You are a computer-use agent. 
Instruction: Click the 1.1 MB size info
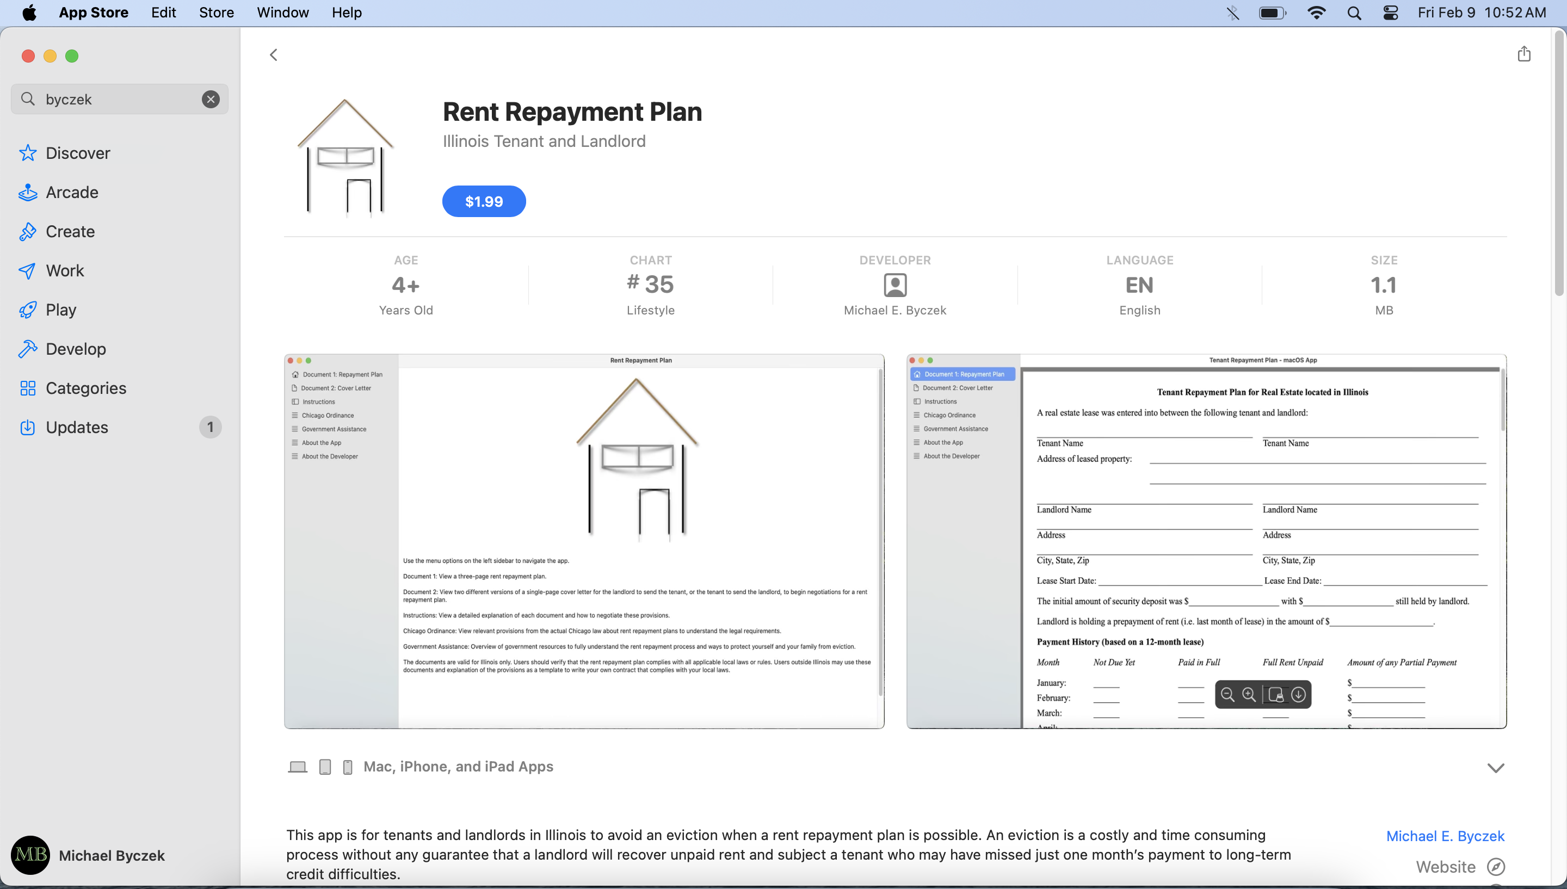[x=1384, y=285]
